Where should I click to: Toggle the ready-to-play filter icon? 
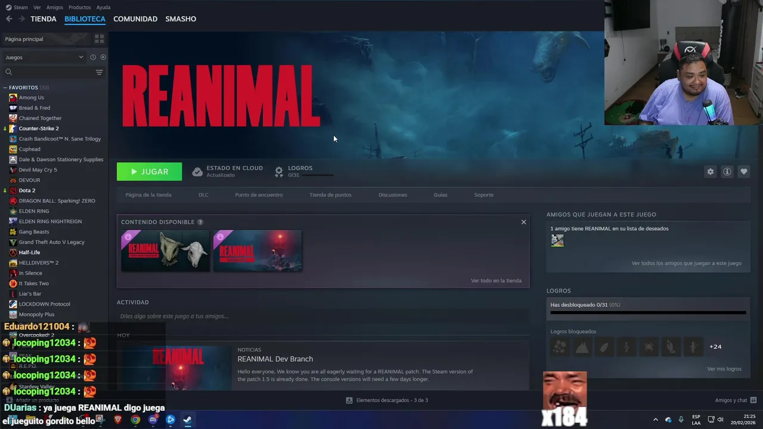pos(103,57)
